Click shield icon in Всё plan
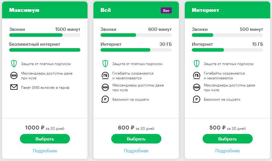Viewport: 272px width, 161px height. tap(105, 64)
